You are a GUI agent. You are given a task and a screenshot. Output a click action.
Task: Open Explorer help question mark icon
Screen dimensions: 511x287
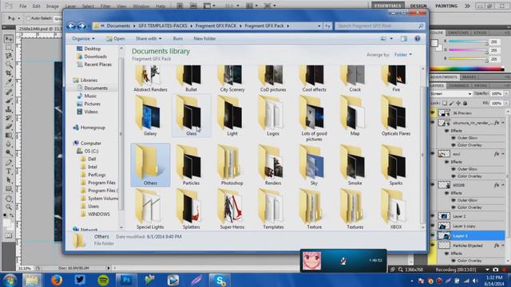pos(417,38)
